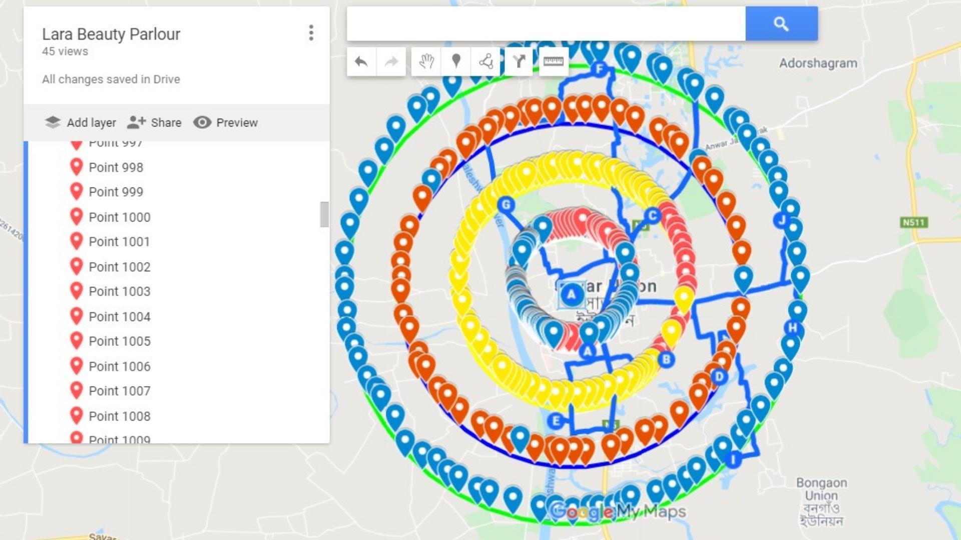Select the Add marker tool
Viewport: 961px width, 540px height.
(x=455, y=61)
